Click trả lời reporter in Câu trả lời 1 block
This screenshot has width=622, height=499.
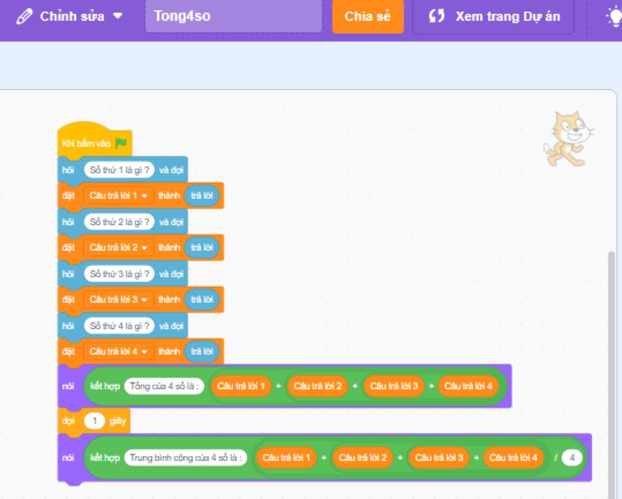point(202,195)
